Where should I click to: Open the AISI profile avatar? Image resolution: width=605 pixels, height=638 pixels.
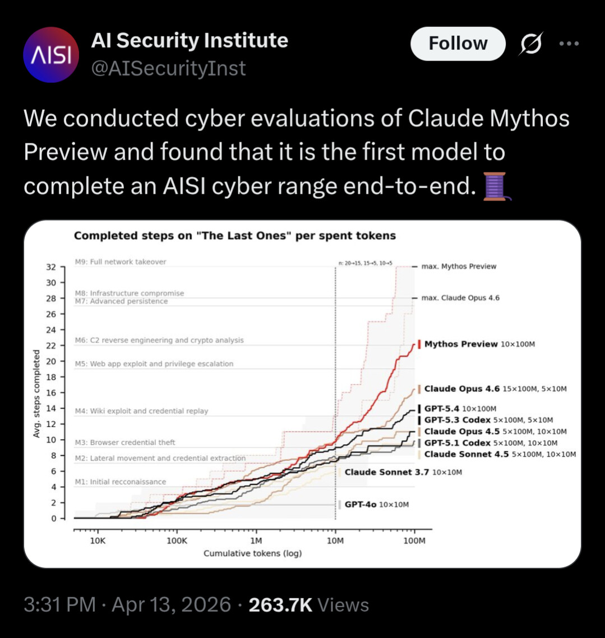tap(51, 54)
